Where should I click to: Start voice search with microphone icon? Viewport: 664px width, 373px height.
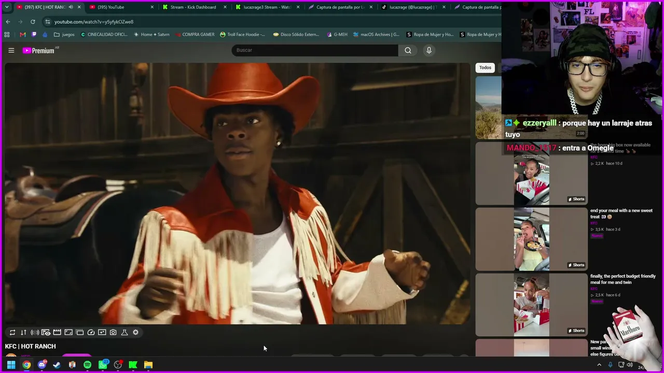[x=428, y=50]
